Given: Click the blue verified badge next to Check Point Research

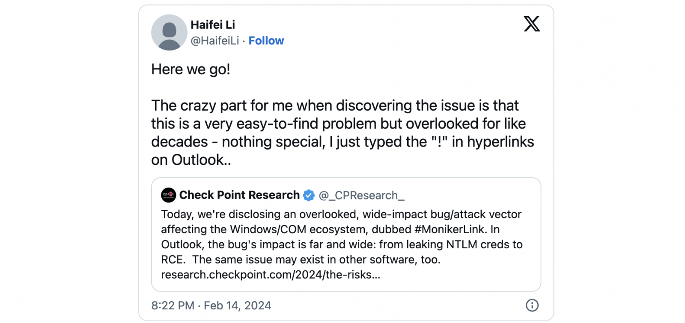Looking at the screenshot, I should tap(308, 195).
